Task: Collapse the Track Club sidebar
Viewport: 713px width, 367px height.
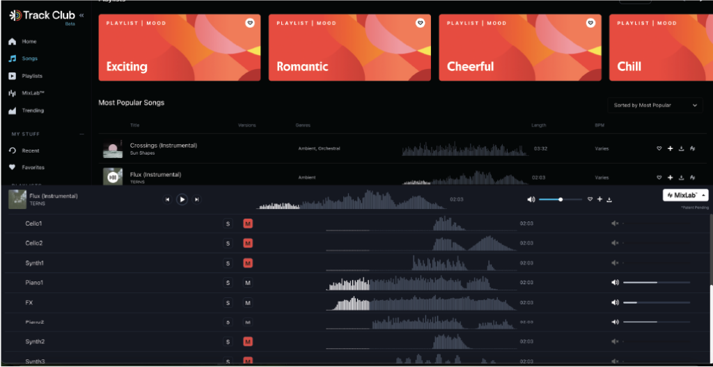Action: tap(81, 15)
